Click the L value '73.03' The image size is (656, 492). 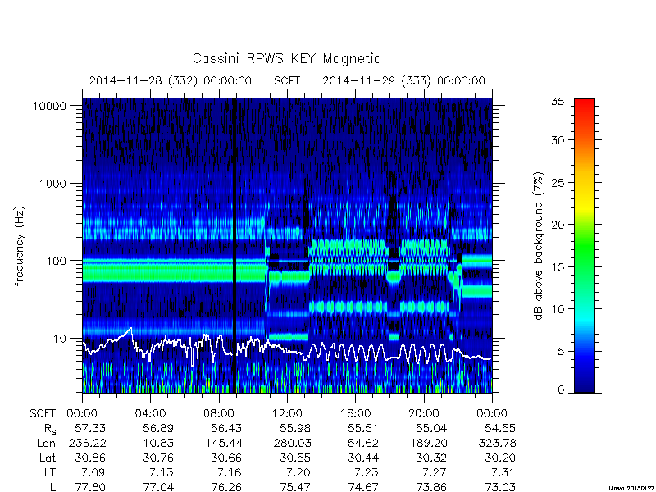[x=500, y=487]
